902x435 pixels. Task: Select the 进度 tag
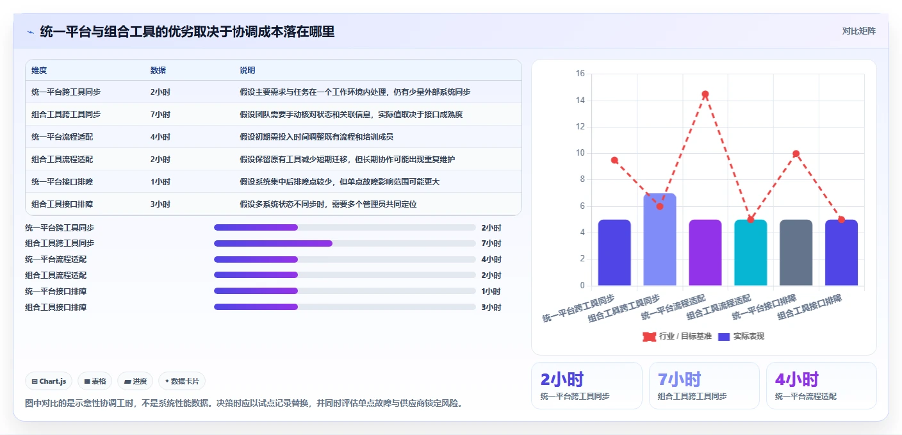pos(135,381)
